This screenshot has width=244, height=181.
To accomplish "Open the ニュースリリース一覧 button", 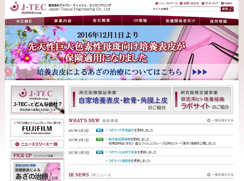I will point(37,144).
